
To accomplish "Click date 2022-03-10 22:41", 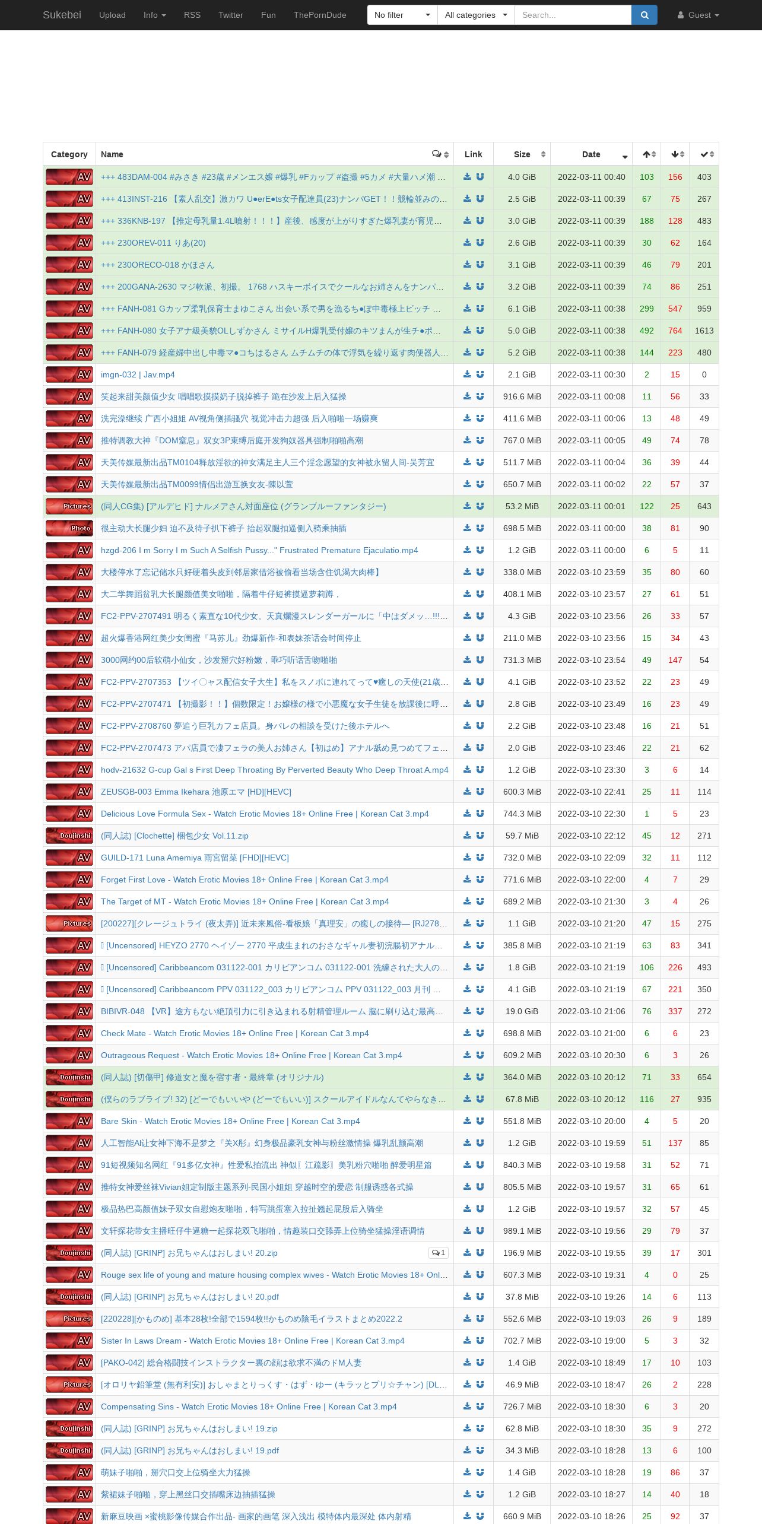I will [592, 792].
